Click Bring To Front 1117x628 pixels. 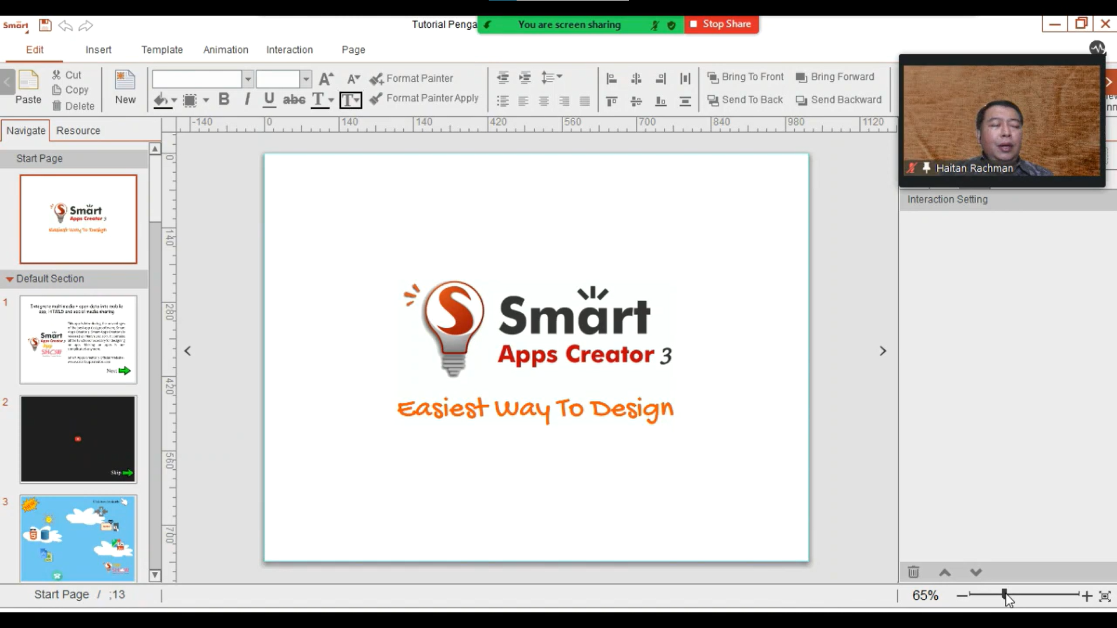point(745,77)
